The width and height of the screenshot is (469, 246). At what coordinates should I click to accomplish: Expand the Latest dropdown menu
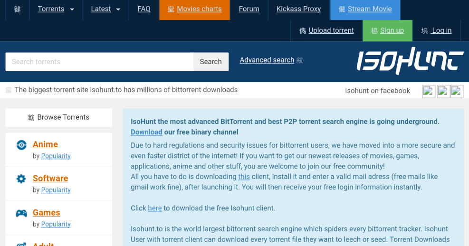click(x=105, y=9)
